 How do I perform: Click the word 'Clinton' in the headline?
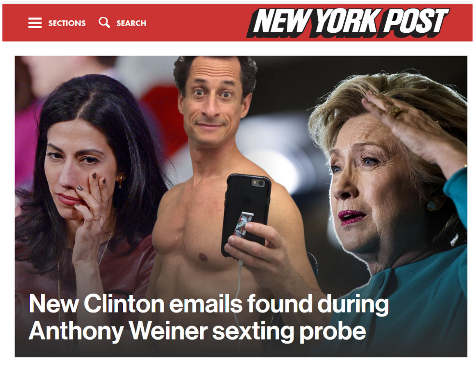(123, 303)
